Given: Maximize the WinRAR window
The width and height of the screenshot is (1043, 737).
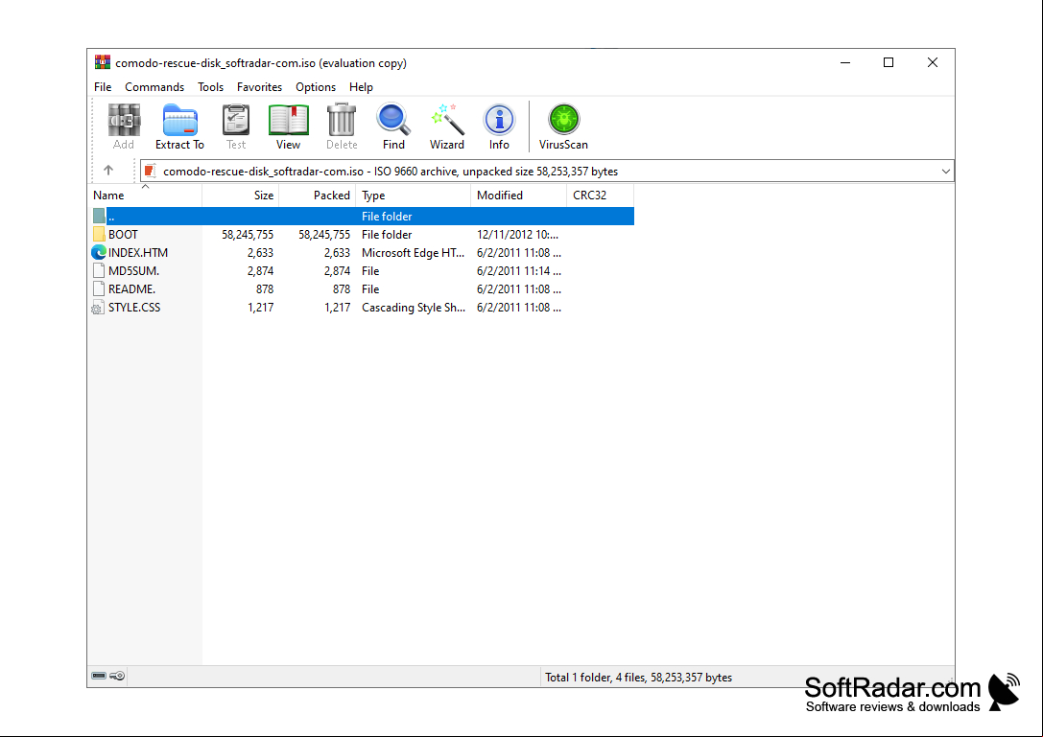Looking at the screenshot, I should point(889,62).
